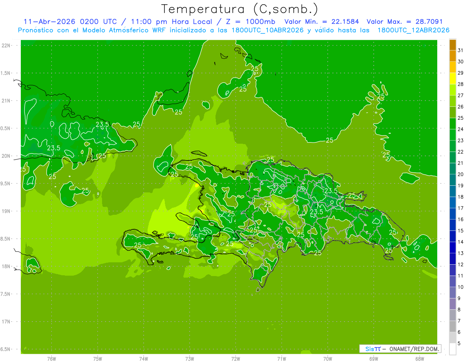This screenshot has width=471, height=364.
Task: Click the 76W longitude axis label
Action: point(51,359)
